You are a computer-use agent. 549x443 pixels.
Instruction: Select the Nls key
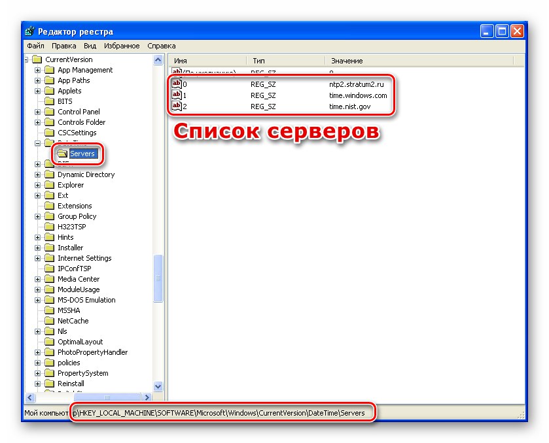pyautogui.click(x=62, y=331)
